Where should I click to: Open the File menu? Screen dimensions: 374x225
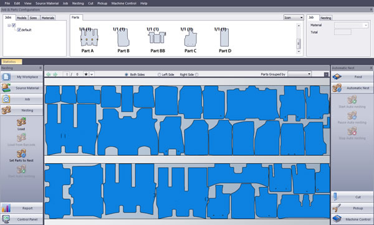point(7,3)
